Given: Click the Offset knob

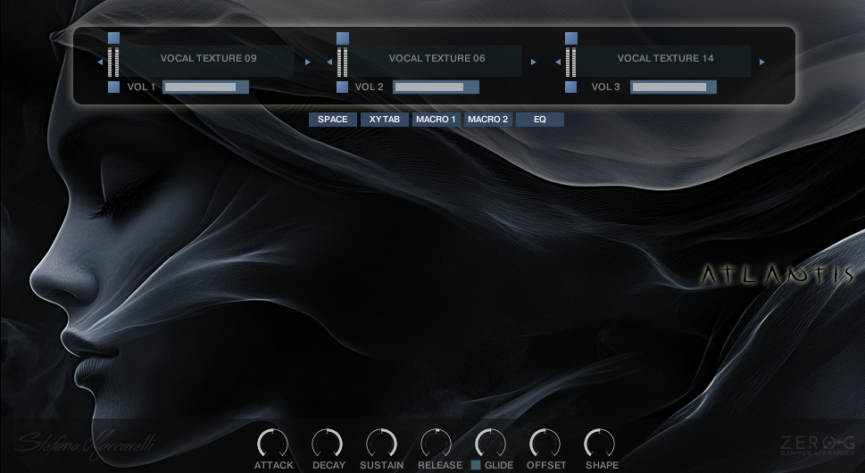Looking at the screenshot, I should pos(545,444).
